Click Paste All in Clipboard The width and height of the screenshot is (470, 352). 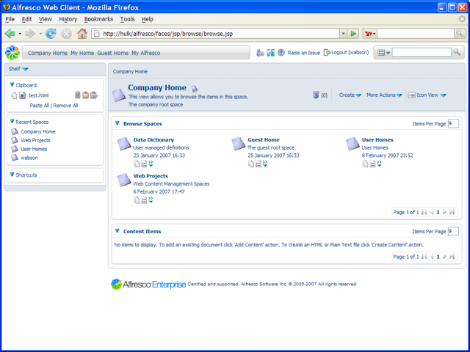pyautogui.click(x=39, y=106)
